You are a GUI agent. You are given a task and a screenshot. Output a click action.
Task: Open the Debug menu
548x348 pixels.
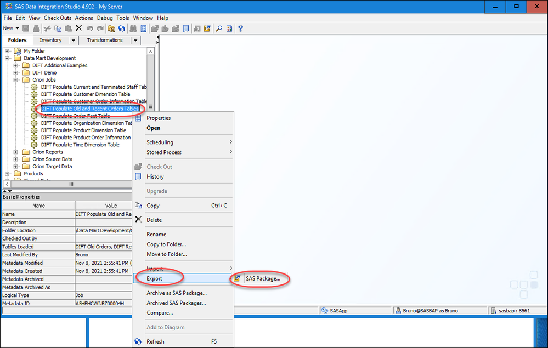tap(104, 18)
